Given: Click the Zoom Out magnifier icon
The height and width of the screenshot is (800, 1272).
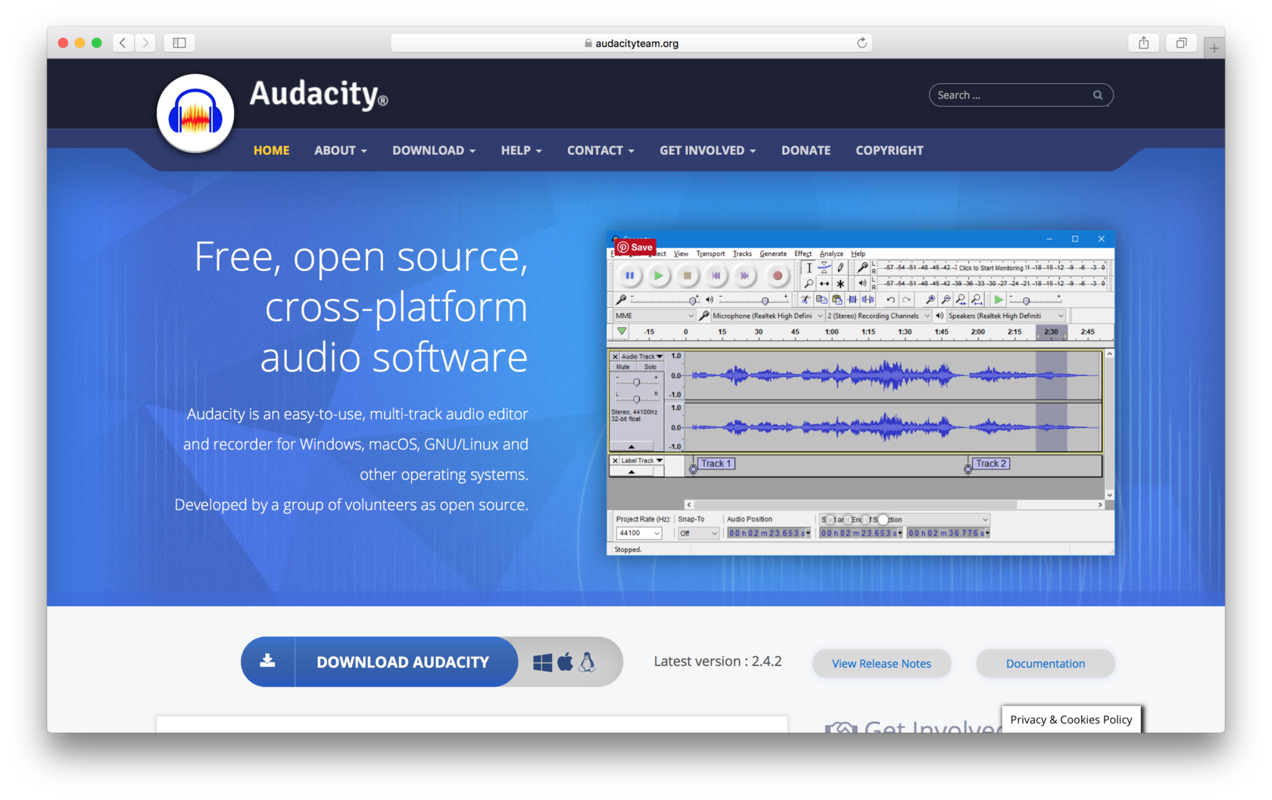Looking at the screenshot, I should point(946,300).
